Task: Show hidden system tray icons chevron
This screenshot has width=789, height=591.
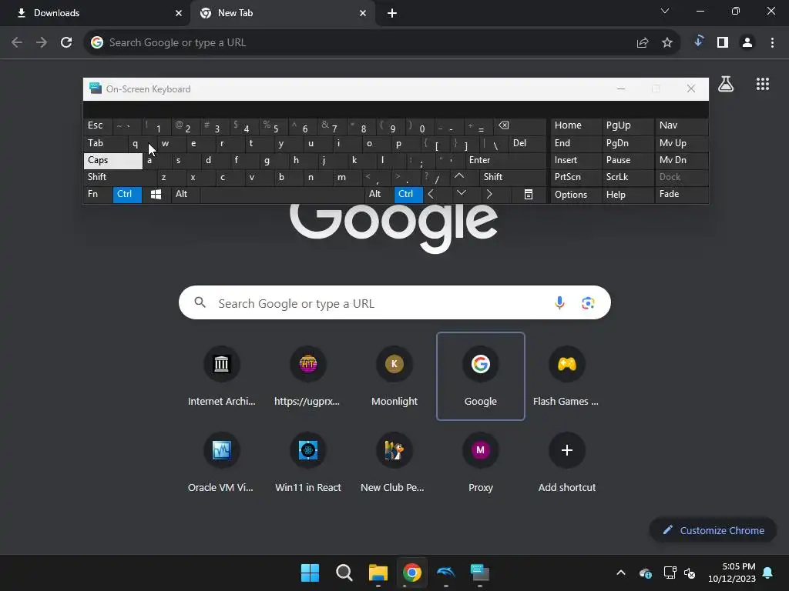Action: [621, 573]
